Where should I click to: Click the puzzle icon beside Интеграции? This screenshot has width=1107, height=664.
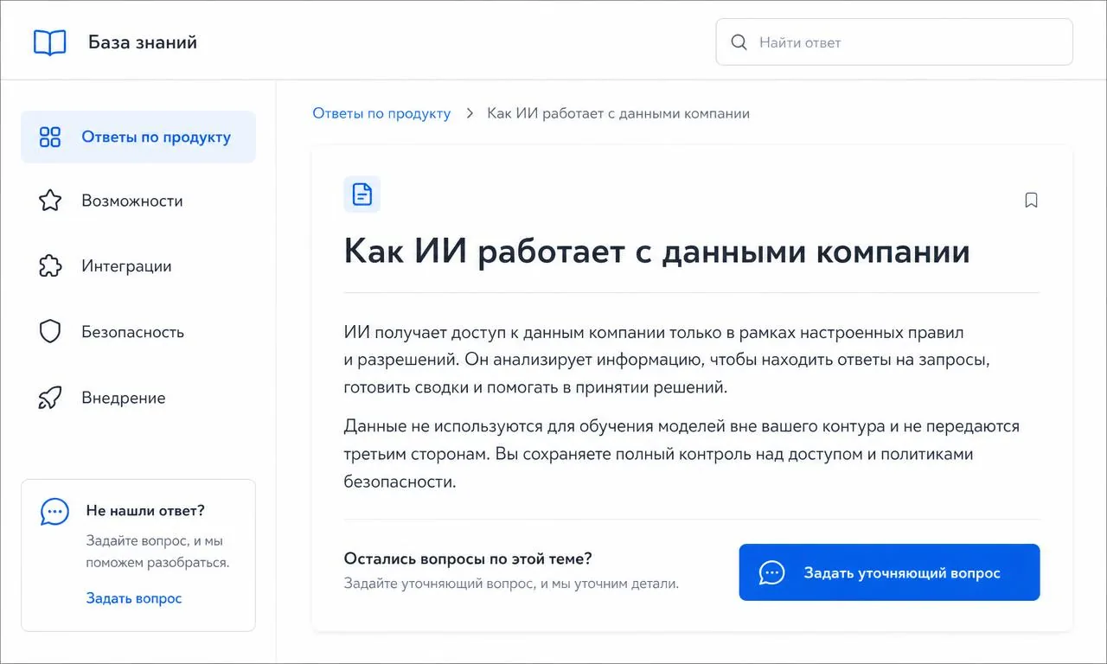(x=50, y=266)
